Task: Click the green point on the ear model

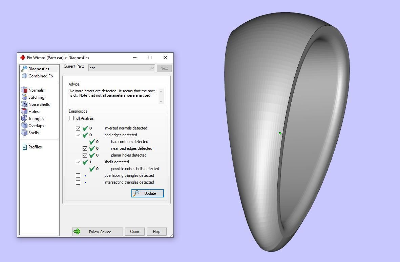Action: click(280, 133)
